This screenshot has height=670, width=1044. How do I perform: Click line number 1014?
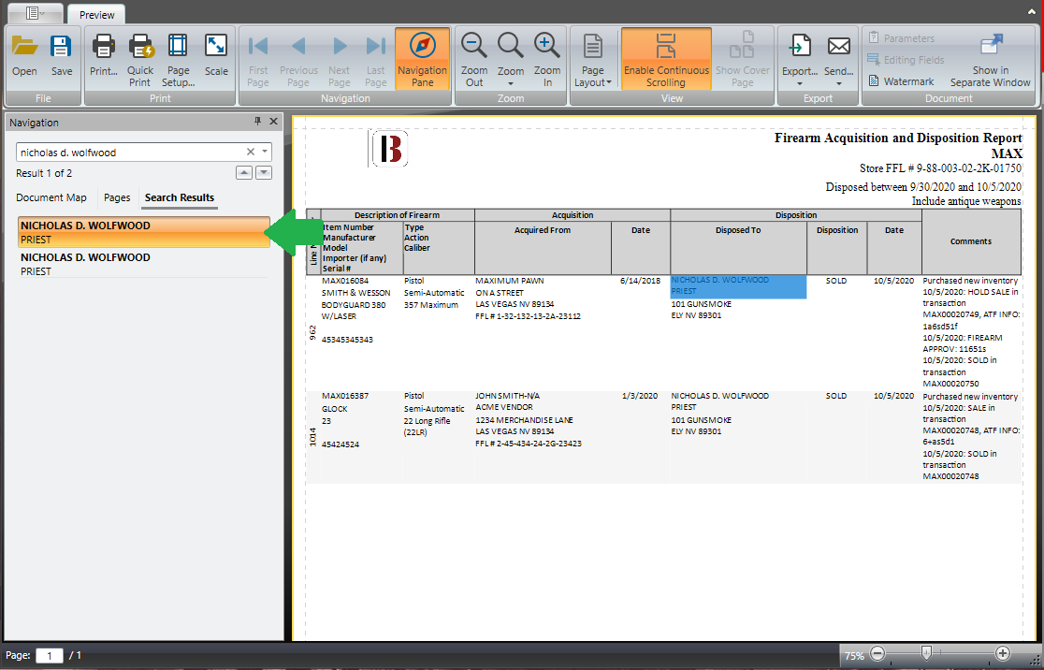click(313, 437)
